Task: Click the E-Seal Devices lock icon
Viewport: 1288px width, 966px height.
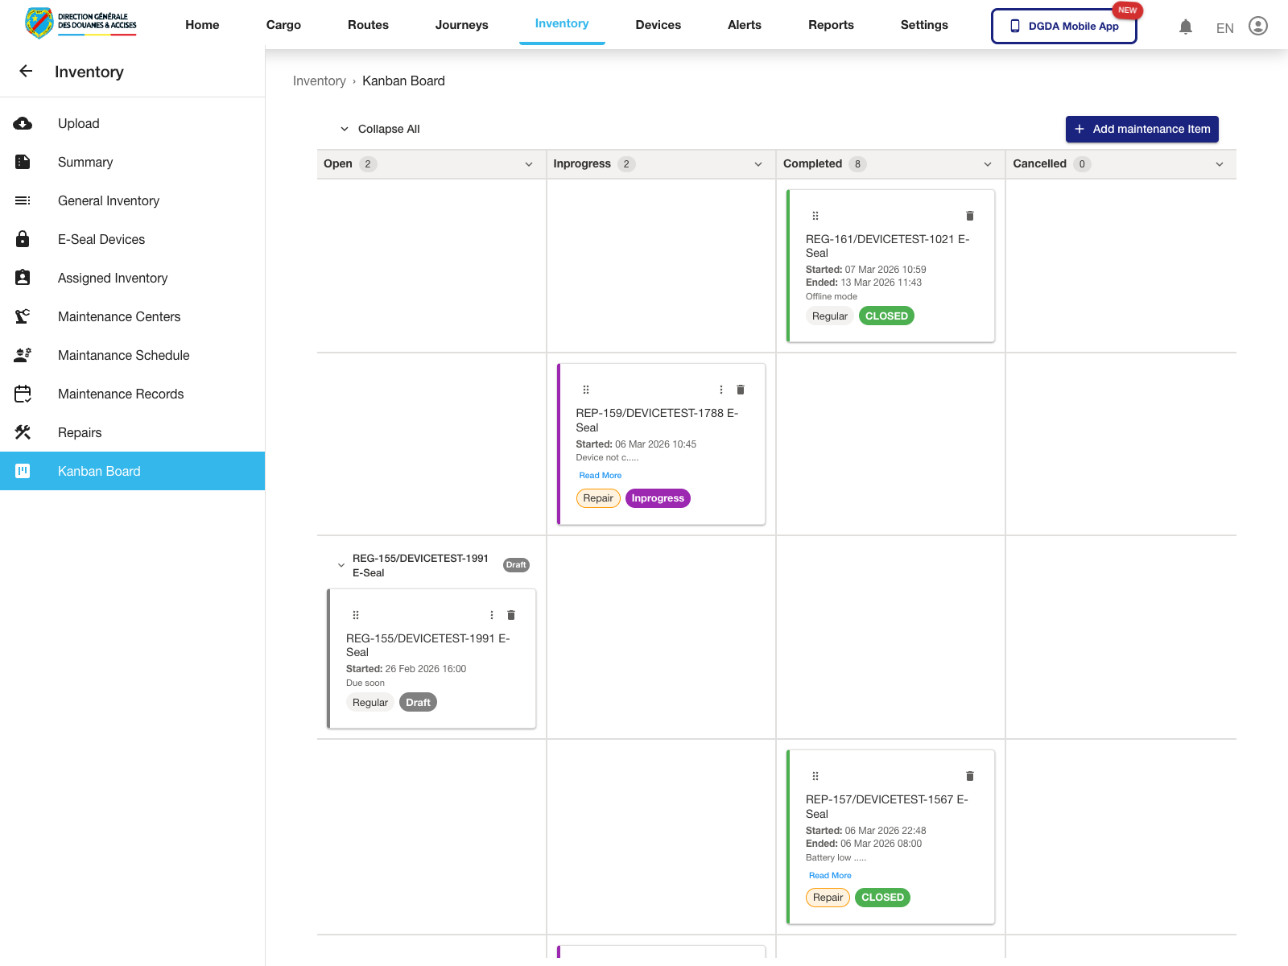Action: 23,239
